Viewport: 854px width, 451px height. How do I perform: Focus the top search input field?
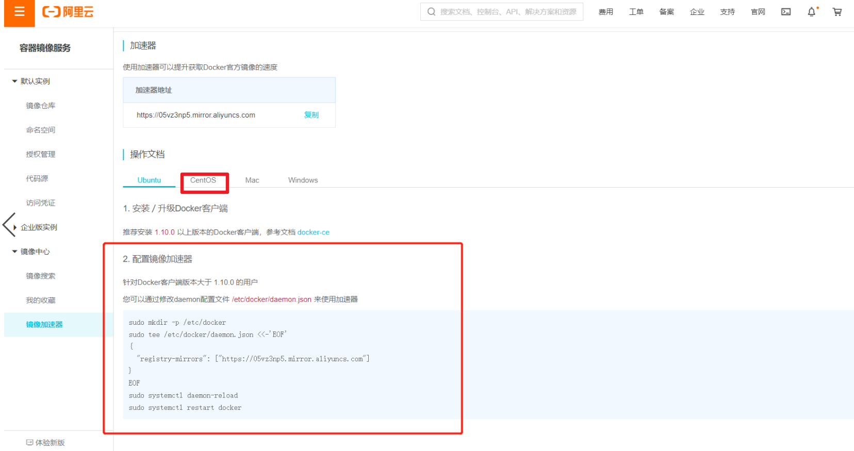coord(502,12)
